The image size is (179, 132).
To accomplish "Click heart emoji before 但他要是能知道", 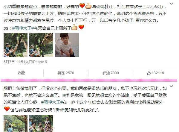I will tap(7, 109).
